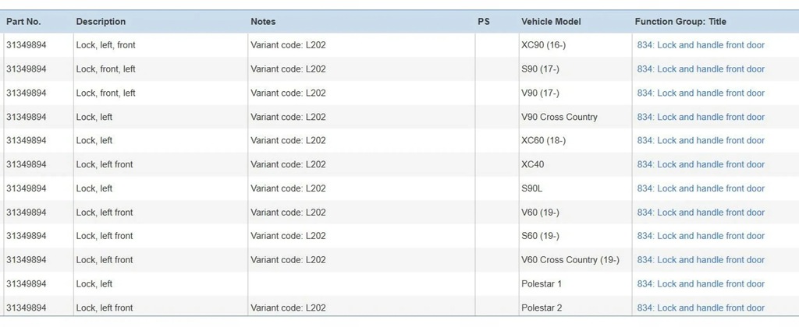Viewport: 799px width, 327px height.
Task: Select the Polestar 1 vehicle model cell
Action: [542, 284]
